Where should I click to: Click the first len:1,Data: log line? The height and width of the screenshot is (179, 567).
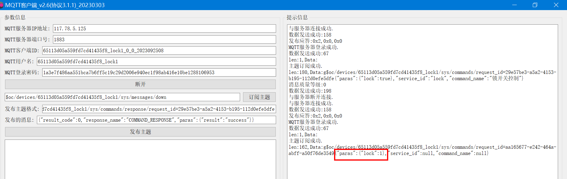[303, 60]
